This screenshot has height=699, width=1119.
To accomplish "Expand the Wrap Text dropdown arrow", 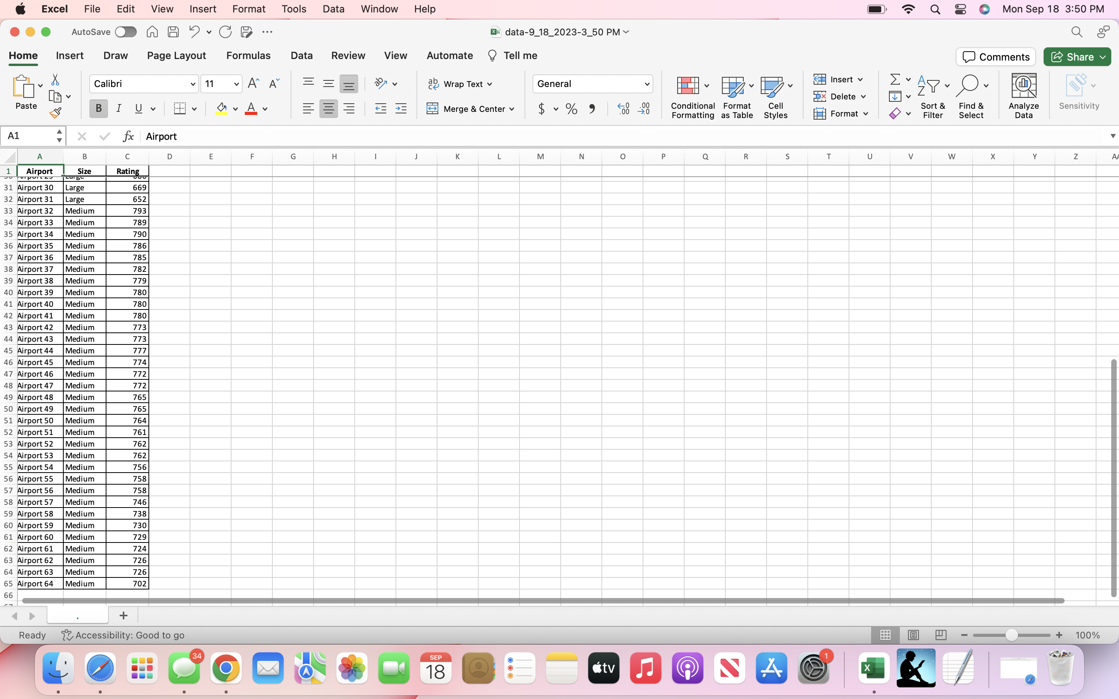I will pyautogui.click(x=490, y=84).
